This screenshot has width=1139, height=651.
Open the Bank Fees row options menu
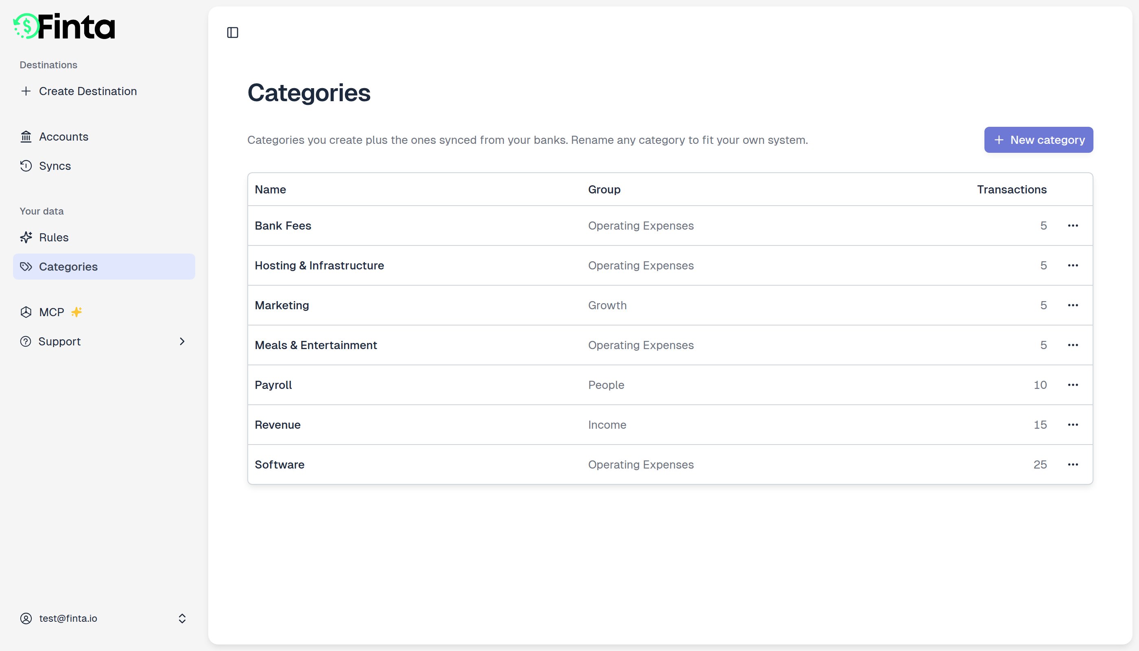pos(1073,226)
